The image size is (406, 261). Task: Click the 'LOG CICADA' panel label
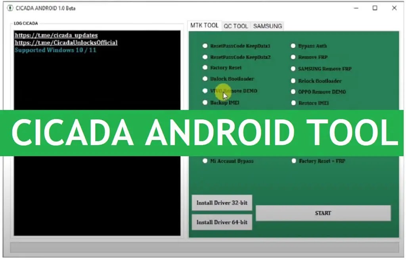pos(26,23)
